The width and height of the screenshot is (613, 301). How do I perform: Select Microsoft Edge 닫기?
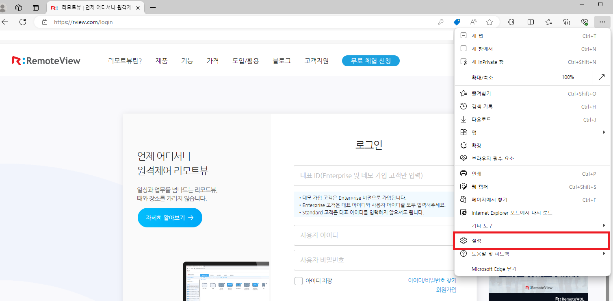pyautogui.click(x=532, y=269)
